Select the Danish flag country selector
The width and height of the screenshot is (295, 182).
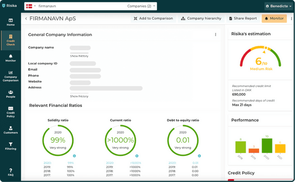(31, 6)
